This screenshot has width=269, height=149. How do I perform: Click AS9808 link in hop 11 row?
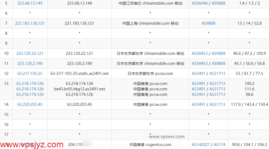[218, 64]
